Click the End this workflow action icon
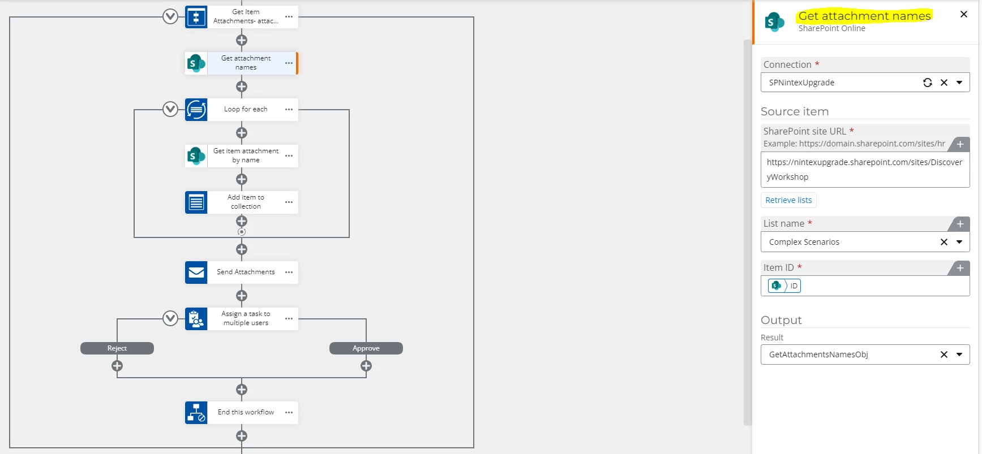The image size is (982, 454). click(196, 412)
